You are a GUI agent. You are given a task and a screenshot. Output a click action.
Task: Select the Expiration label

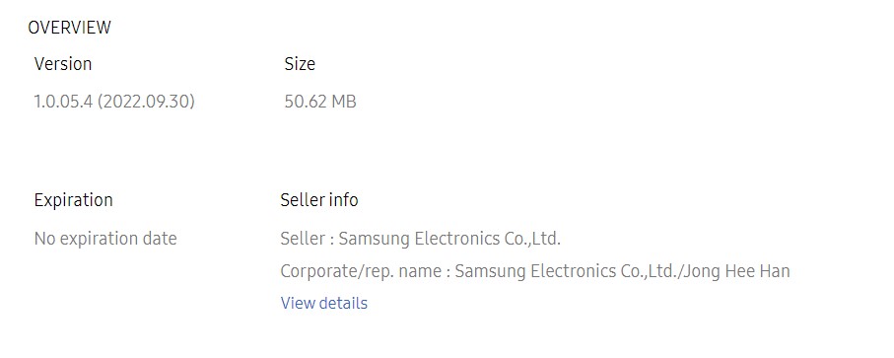(74, 200)
